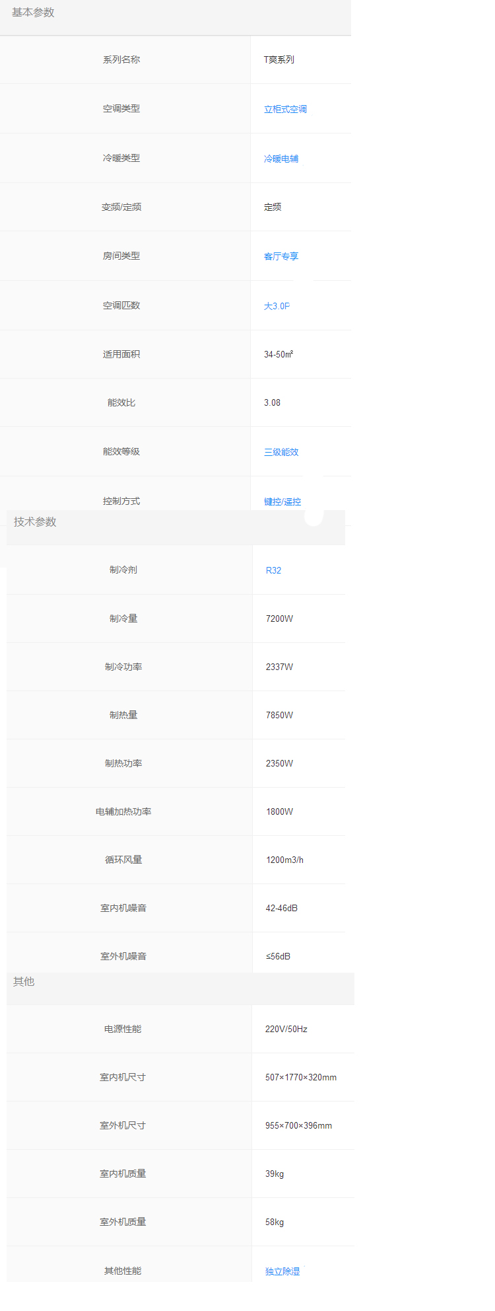The height and width of the screenshot is (1311, 495).
Task: Click the 42-46dB indoor noise value
Action: pyautogui.click(x=282, y=908)
